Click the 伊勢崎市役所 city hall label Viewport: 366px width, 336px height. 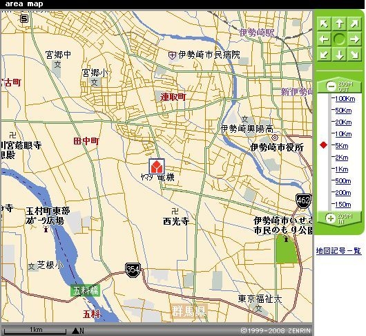coord(277,147)
